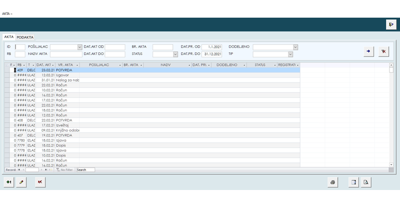Select the AKTA tab

(9, 37)
